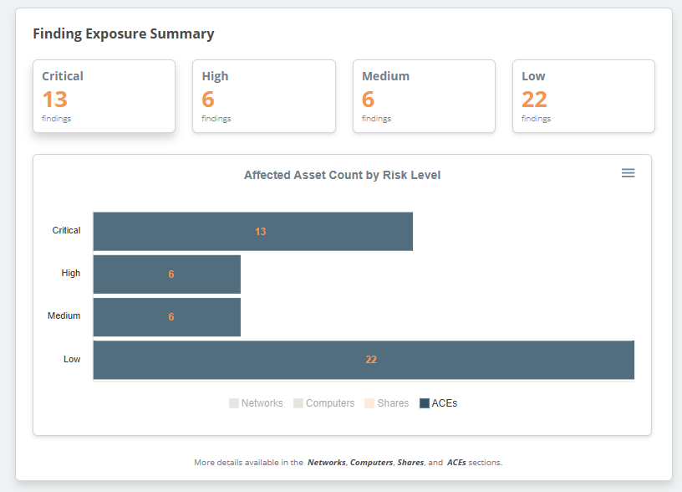Open the ACEs section link in footer
682x492 pixels.
(456, 462)
